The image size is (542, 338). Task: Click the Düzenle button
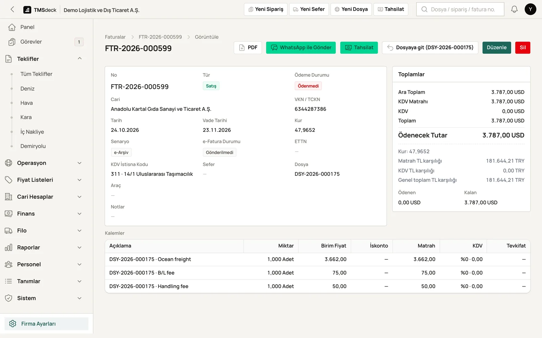tap(497, 48)
